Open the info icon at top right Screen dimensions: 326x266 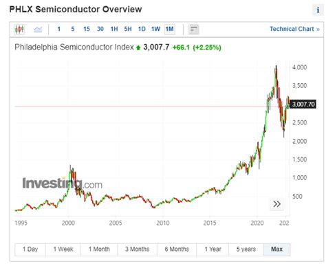pos(318,10)
